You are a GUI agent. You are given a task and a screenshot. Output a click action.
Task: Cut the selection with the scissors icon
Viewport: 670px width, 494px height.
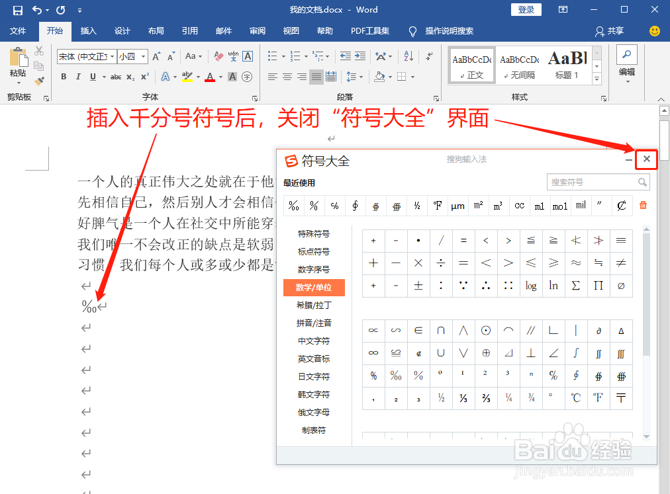pyautogui.click(x=39, y=51)
